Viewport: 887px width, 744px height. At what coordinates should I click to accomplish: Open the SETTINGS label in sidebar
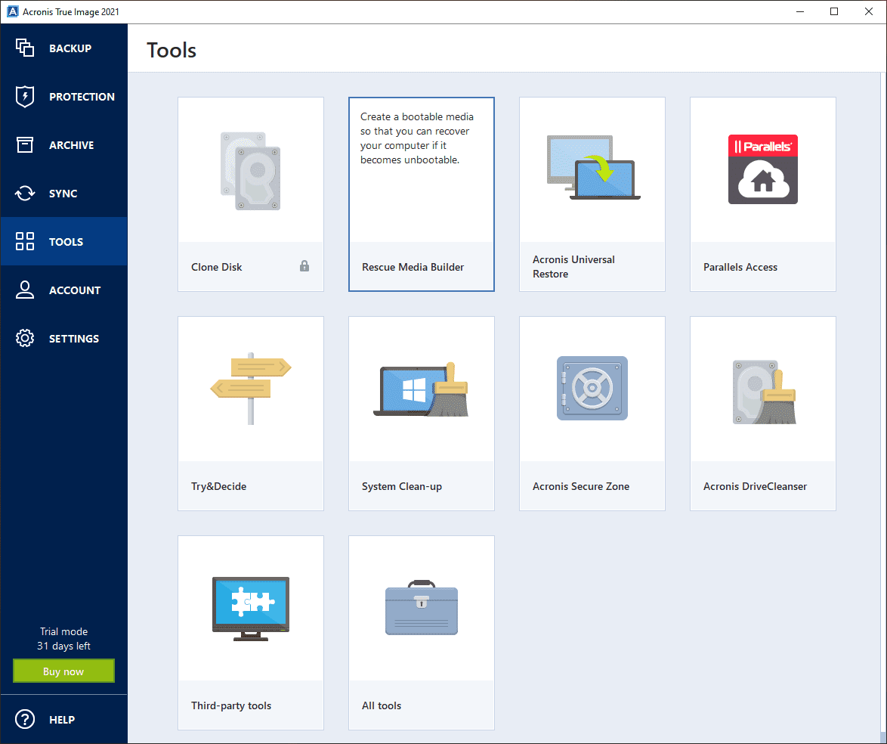(73, 339)
